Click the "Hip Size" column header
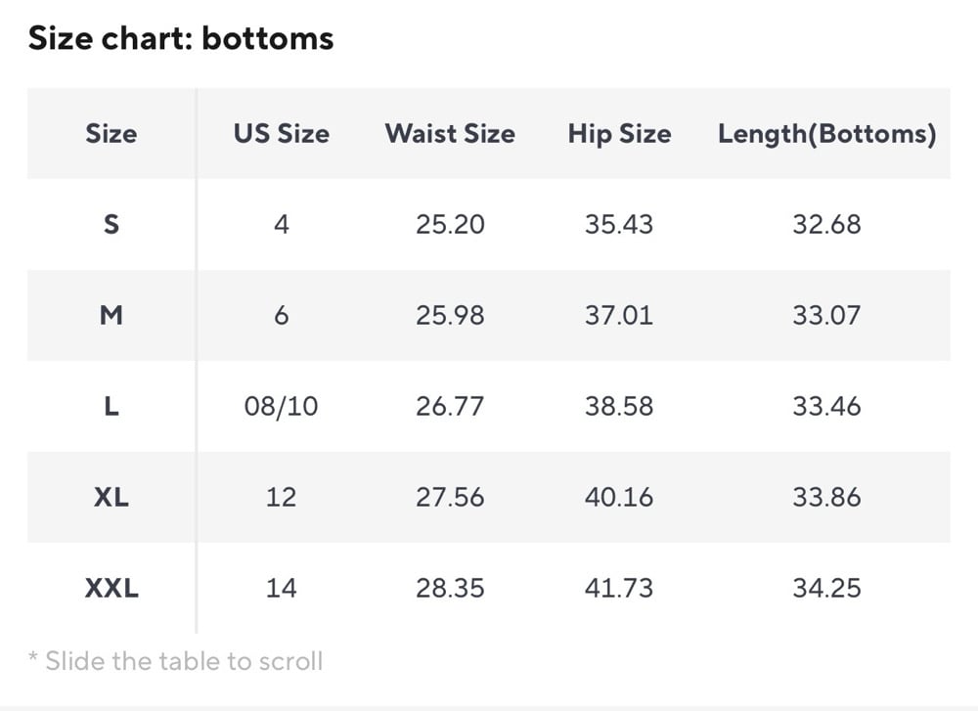Viewport: 978px width, 711px height. pos(619,133)
